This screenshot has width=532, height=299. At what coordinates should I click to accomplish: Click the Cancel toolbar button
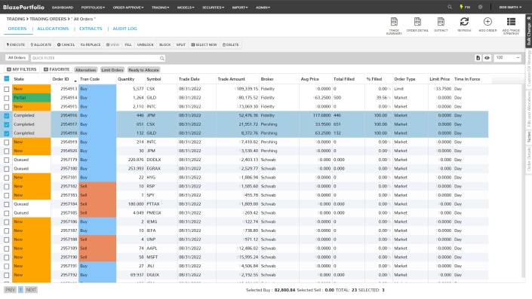point(66,44)
